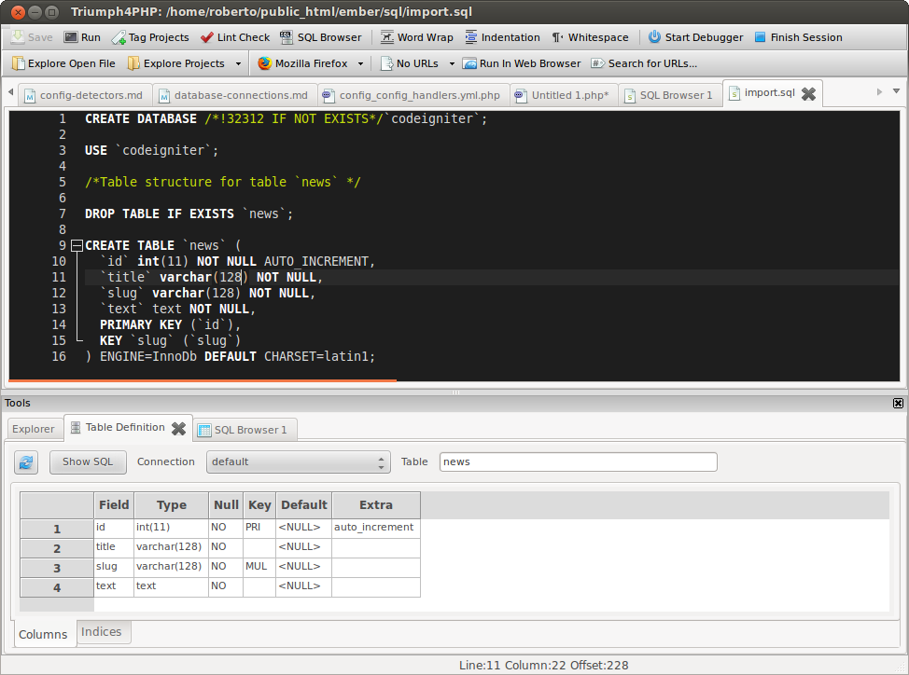Screen dimensions: 909x675
Task: Click the Null column header
Action: (226, 504)
